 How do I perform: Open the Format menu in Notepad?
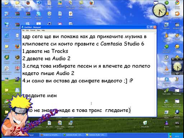coord(33,31)
